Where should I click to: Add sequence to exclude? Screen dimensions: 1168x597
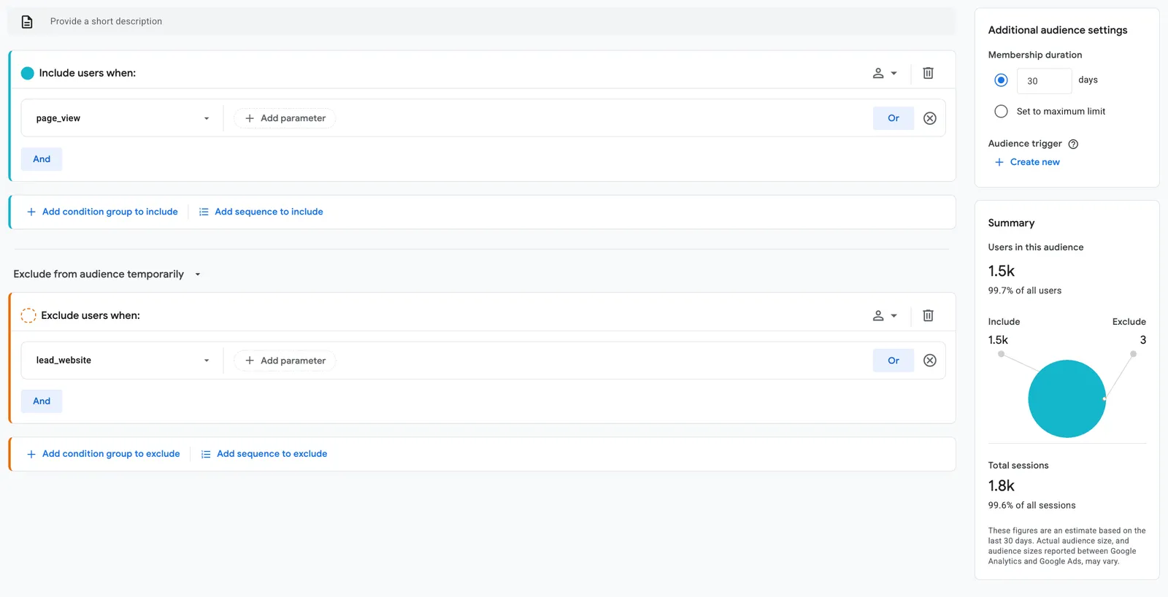coord(264,454)
